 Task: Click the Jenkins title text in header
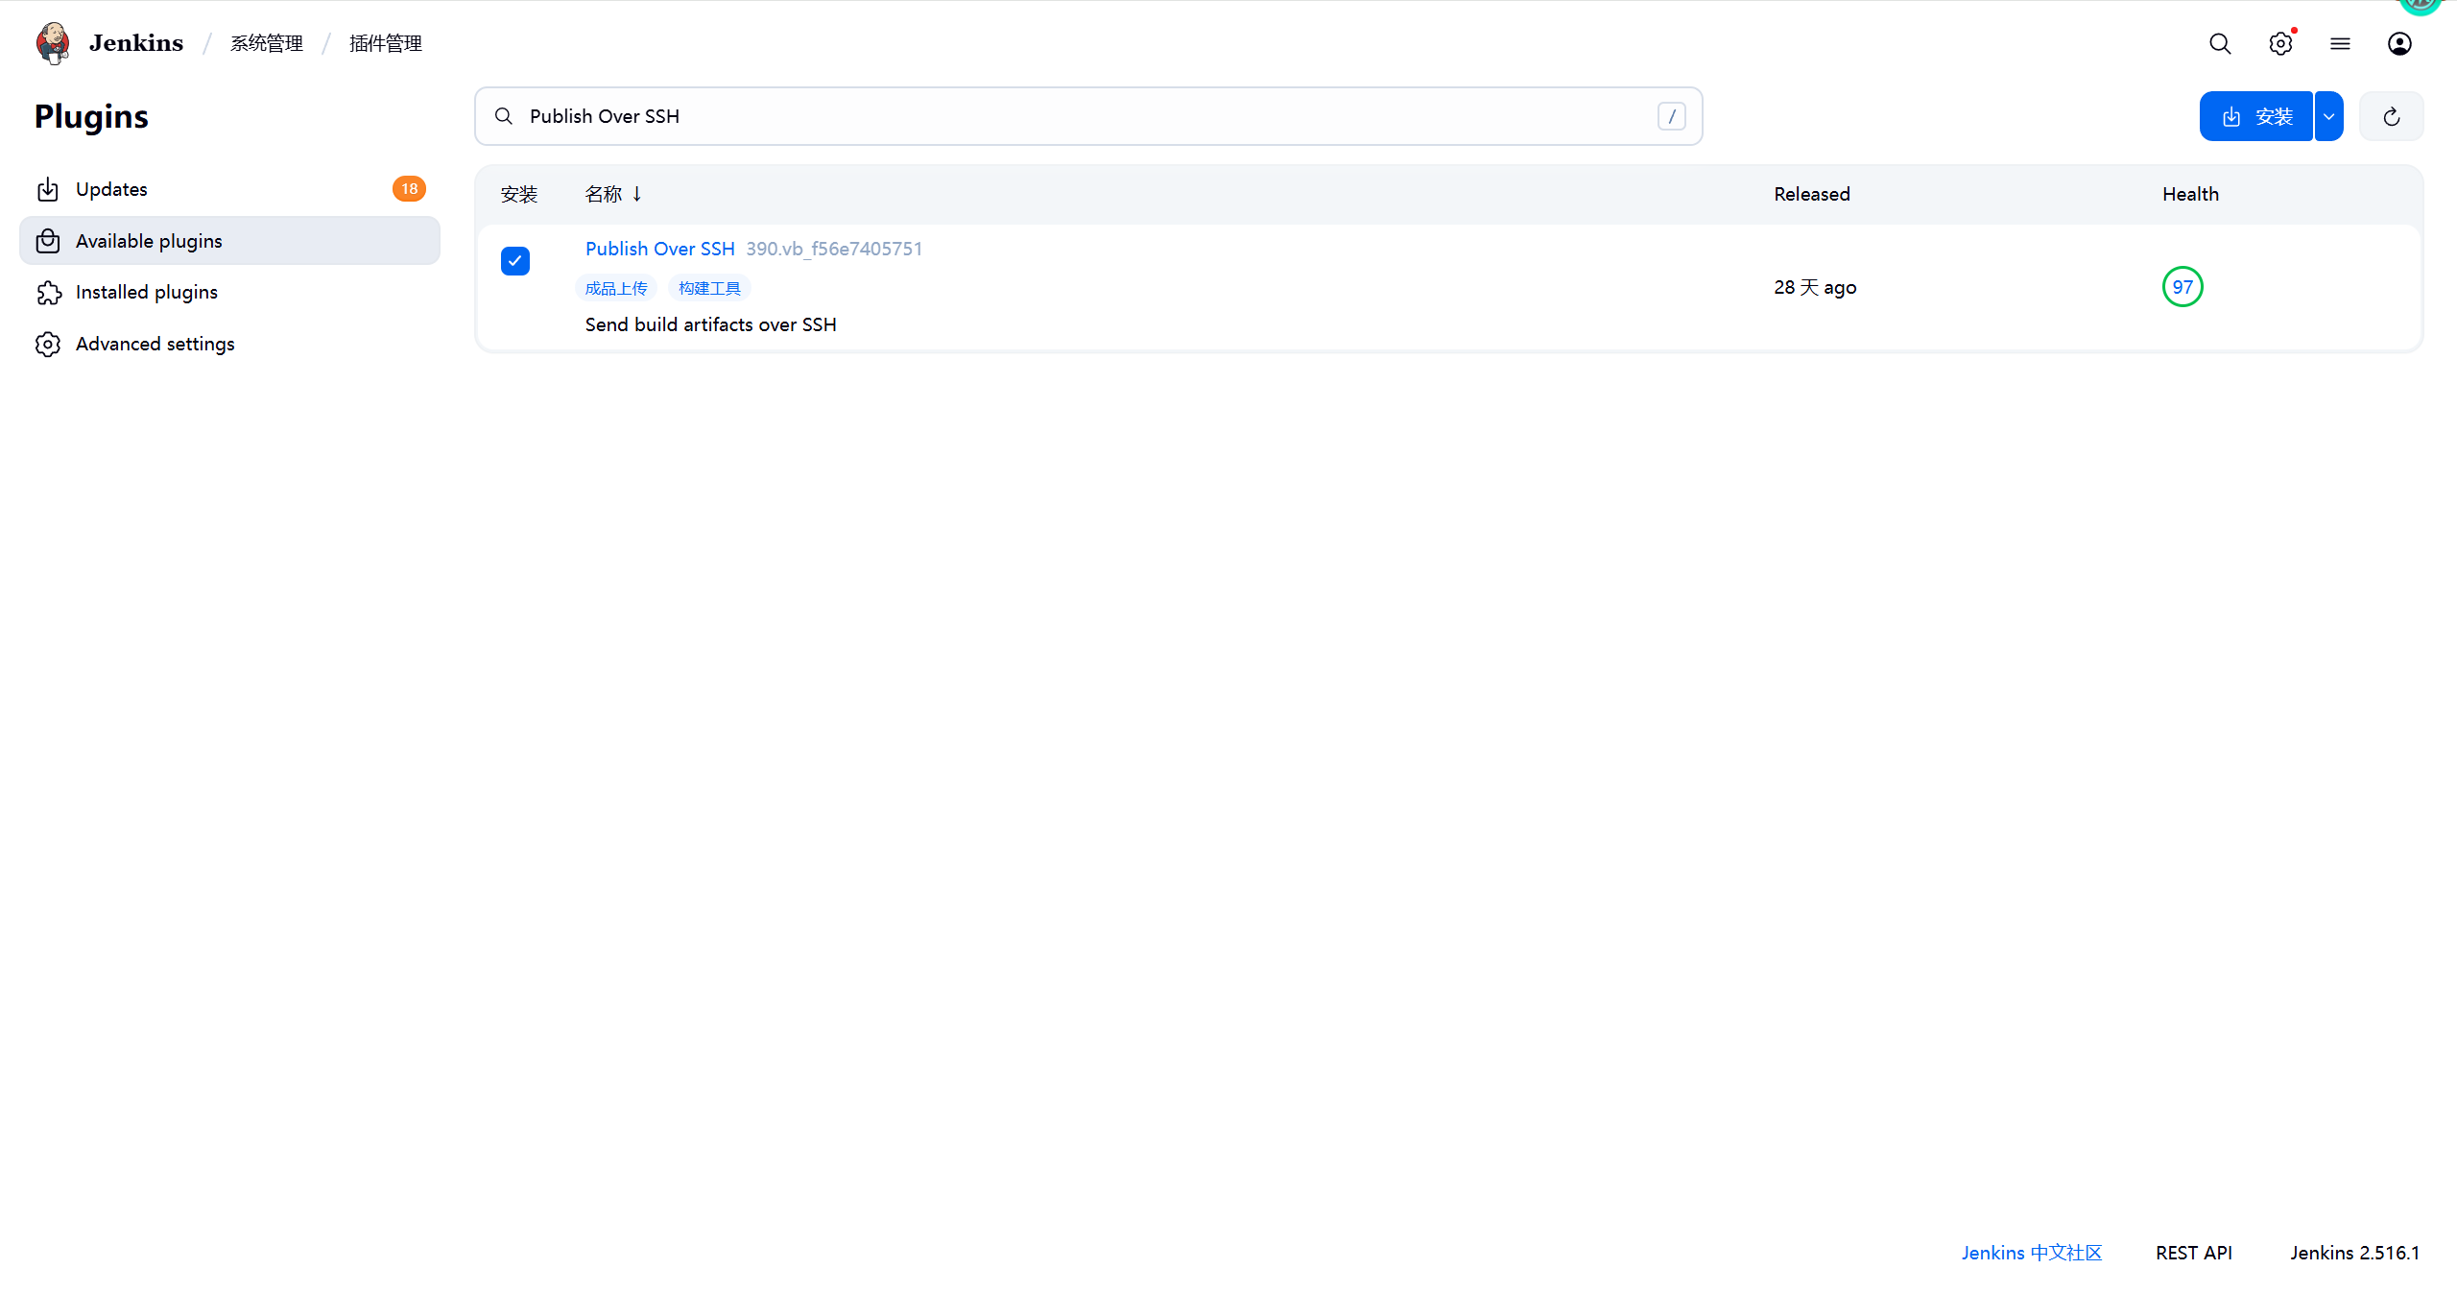point(136,43)
